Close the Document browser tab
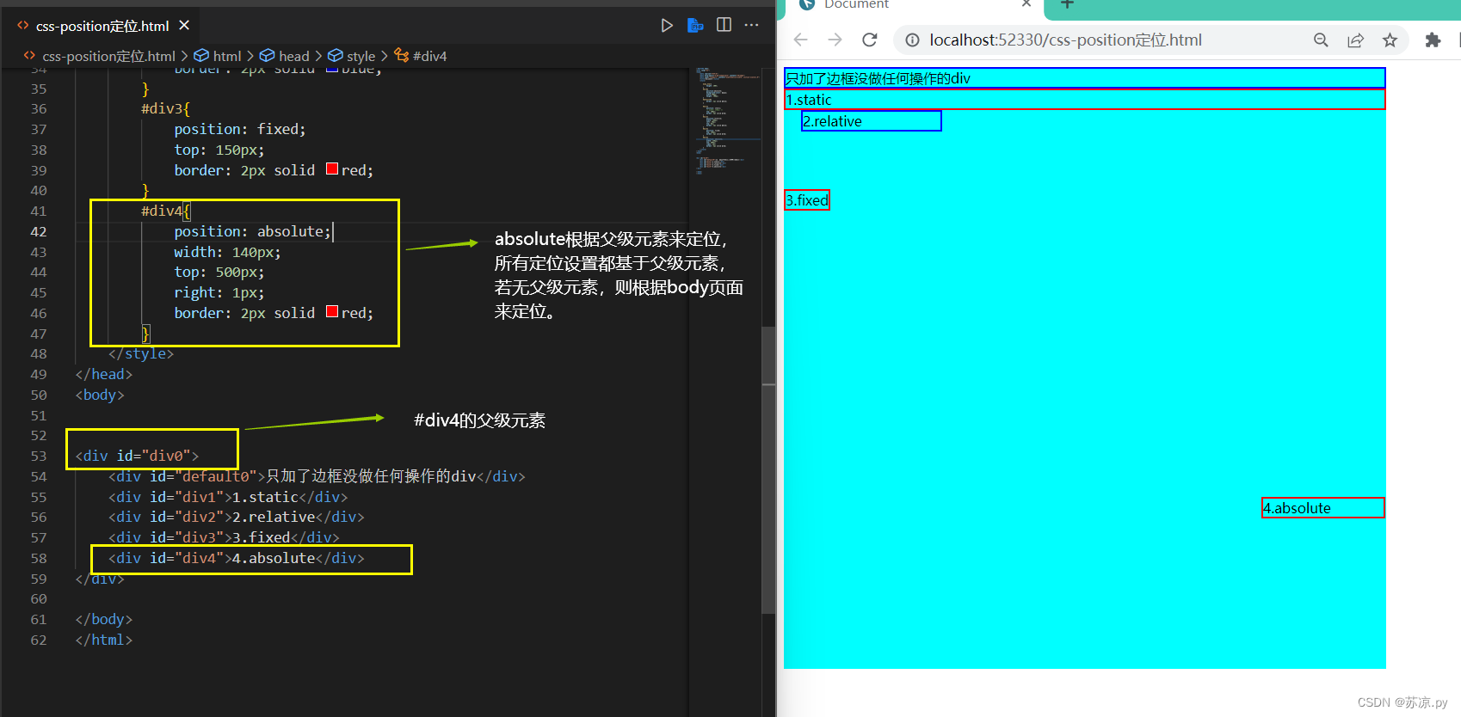The width and height of the screenshot is (1461, 717). point(1026,4)
